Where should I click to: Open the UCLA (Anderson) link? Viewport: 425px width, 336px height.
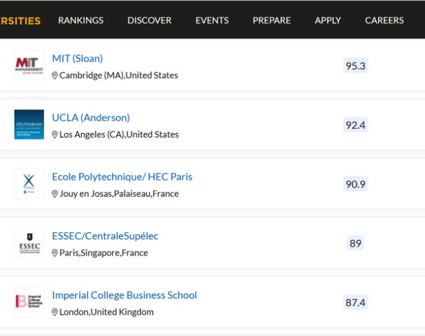tap(91, 118)
